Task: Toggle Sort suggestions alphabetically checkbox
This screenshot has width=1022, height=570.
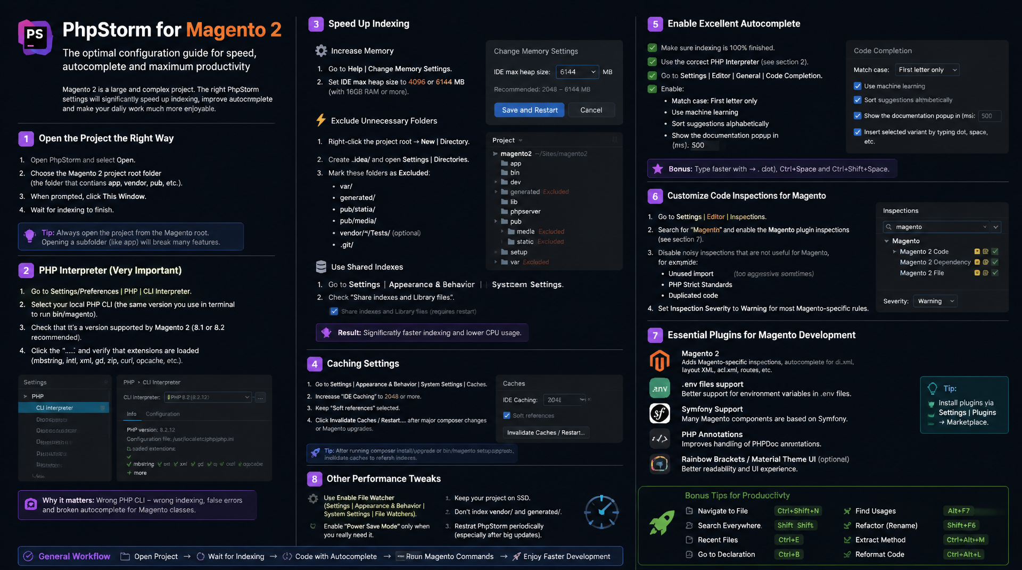Action: click(858, 99)
